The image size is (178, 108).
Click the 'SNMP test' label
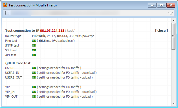(12, 45)
